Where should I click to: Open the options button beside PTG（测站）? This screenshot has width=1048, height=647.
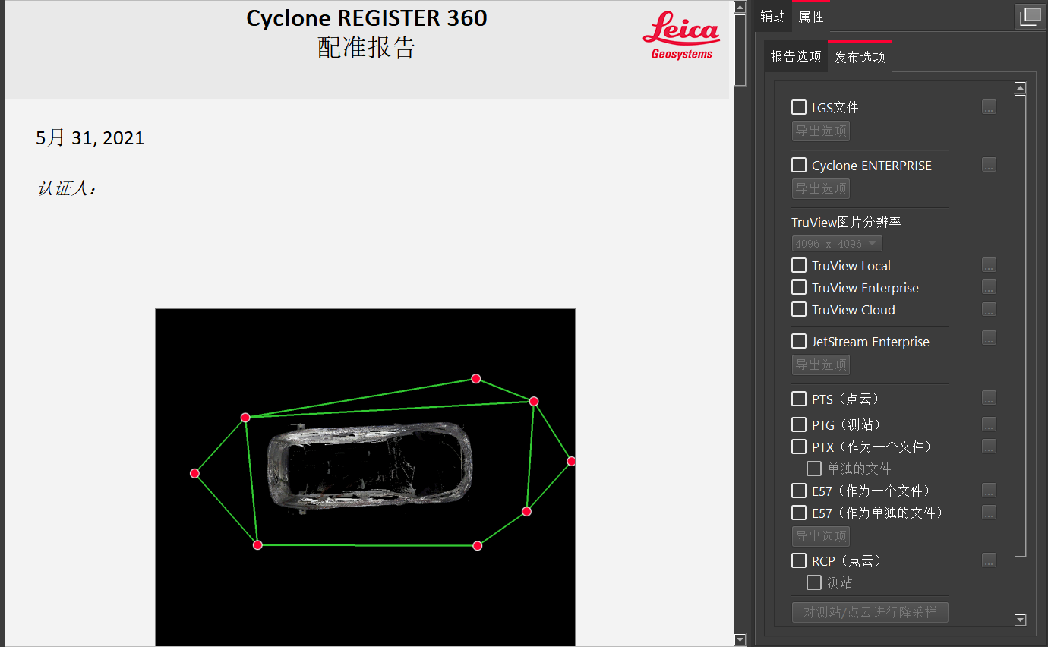coord(989,424)
